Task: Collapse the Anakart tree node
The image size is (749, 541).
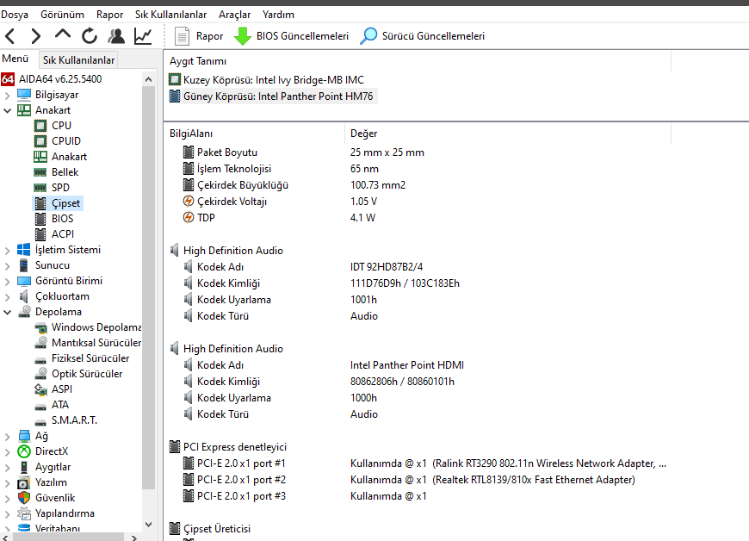Action: point(7,110)
